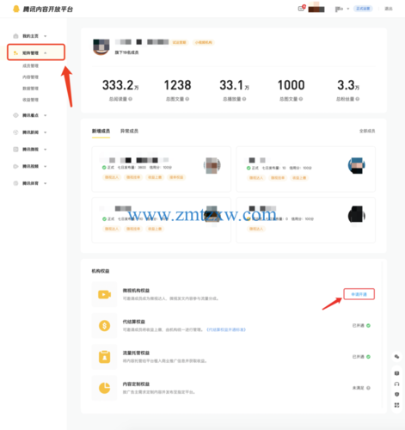Click the organization avatar in profile card
Screen dimensions: 405x430
coord(101,46)
